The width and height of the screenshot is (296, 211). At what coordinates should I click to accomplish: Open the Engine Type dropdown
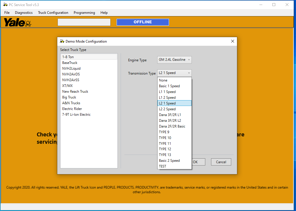(x=174, y=60)
